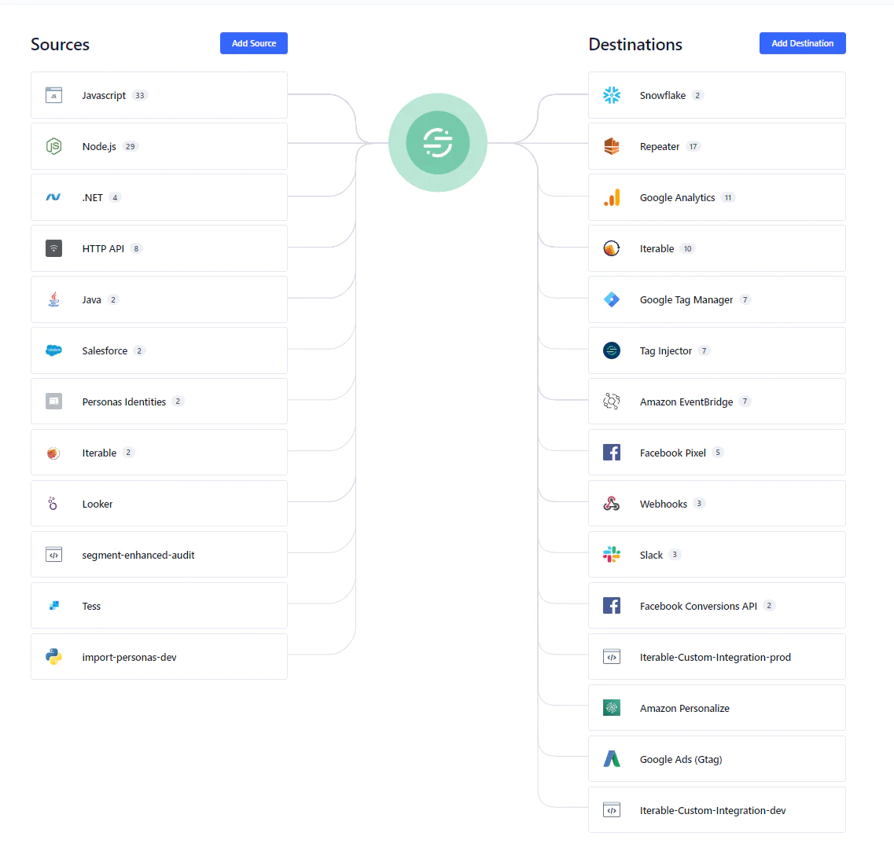Image resolution: width=894 pixels, height=851 pixels.
Task: Open the central Segment logo hub
Action: [438, 142]
